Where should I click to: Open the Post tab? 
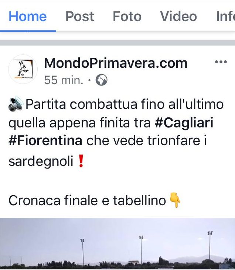pyautogui.click(x=80, y=17)
